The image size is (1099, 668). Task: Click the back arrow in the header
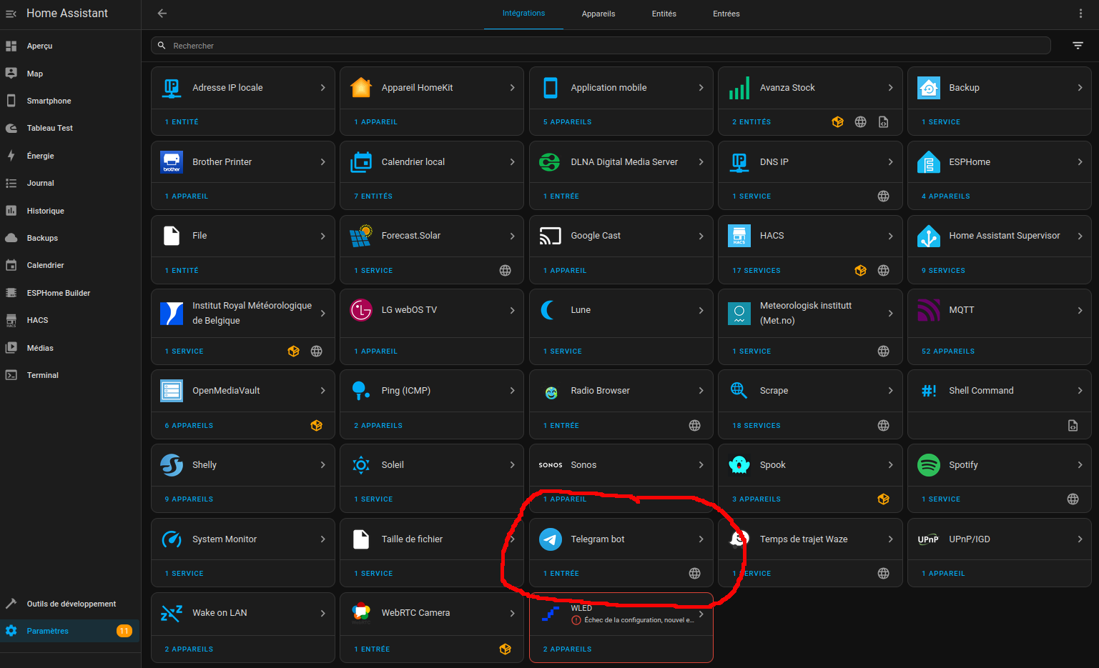click(x=162, y=14)
